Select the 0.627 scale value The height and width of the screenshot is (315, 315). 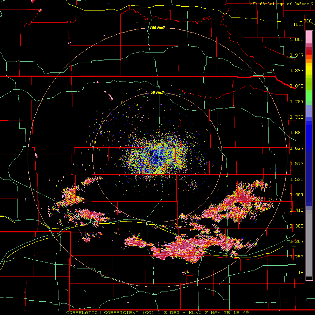pyautogui.click(x=296, y=148)
